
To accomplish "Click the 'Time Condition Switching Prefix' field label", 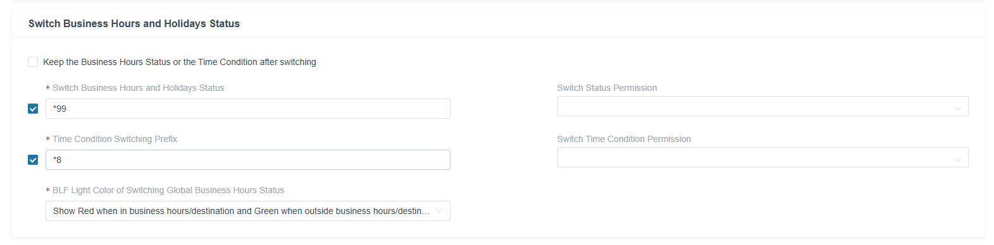I will 115,139.
